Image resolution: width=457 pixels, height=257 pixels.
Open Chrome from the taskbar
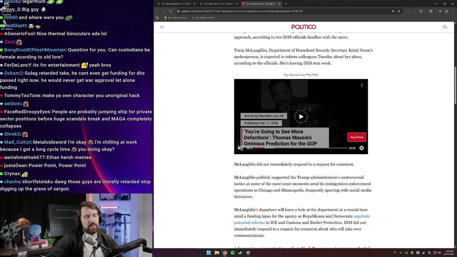click(225, 253)
